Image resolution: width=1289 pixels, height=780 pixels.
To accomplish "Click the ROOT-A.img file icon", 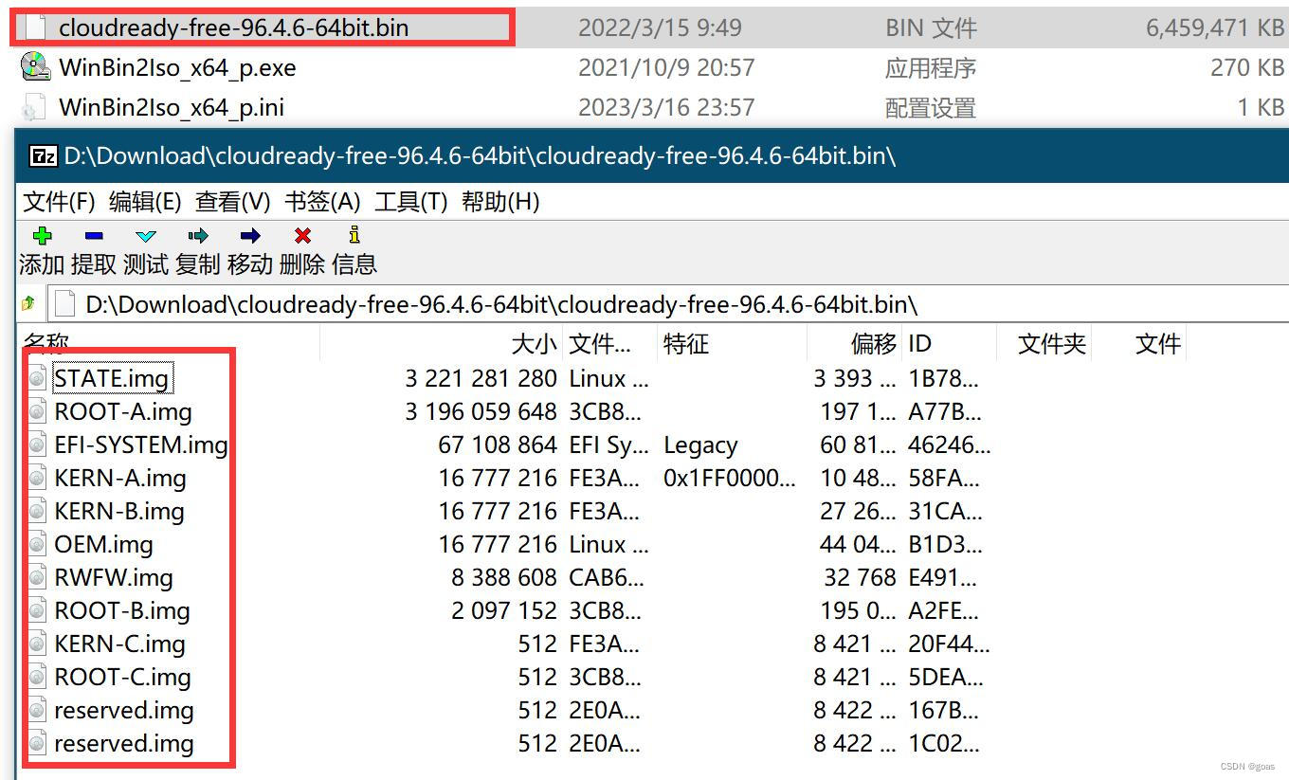I will tap(37, 411).
